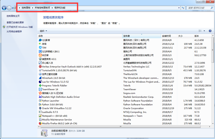Click the LuaStudio 9.7.5 icon
This screenshot has width=215, height=139.
[x=40, y=112]
